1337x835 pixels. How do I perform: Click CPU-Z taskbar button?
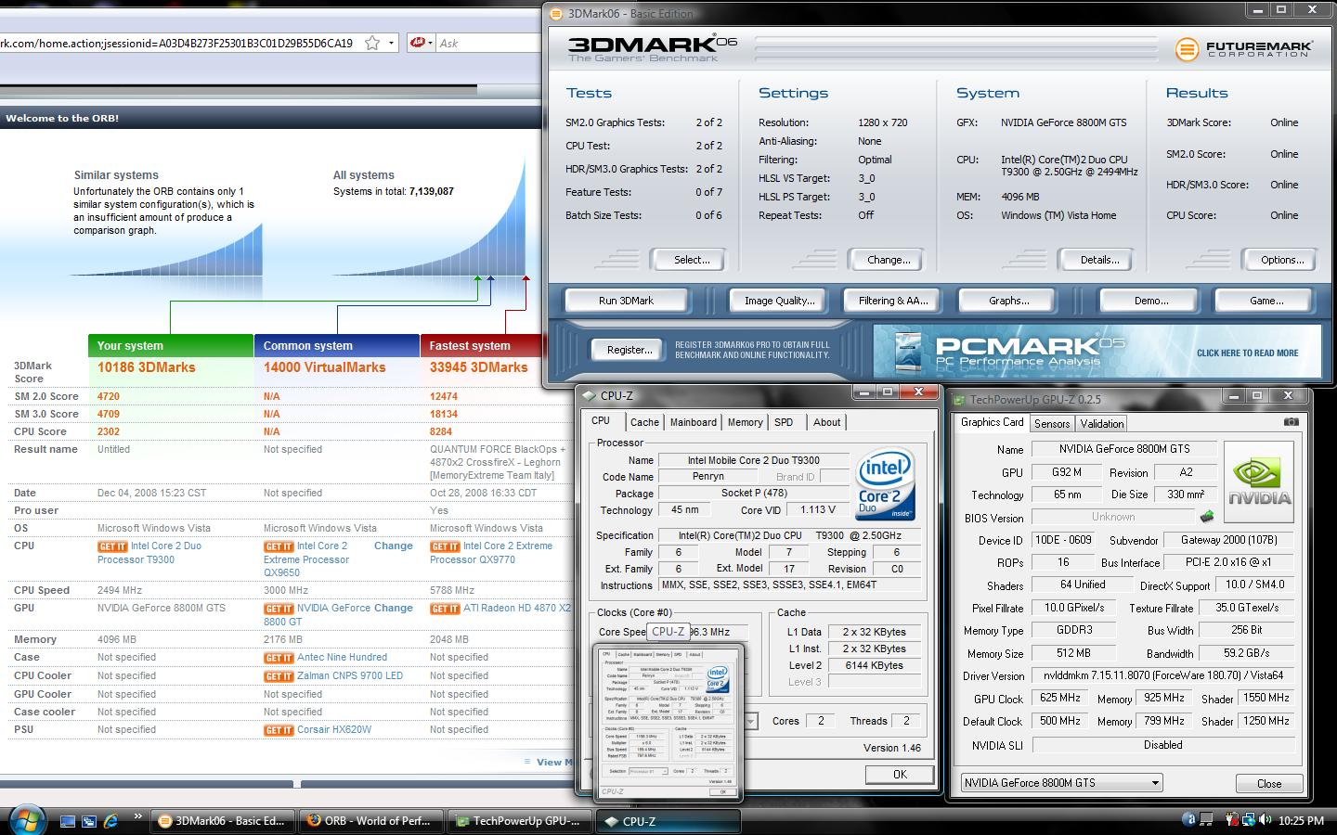(x=668, y=821)
